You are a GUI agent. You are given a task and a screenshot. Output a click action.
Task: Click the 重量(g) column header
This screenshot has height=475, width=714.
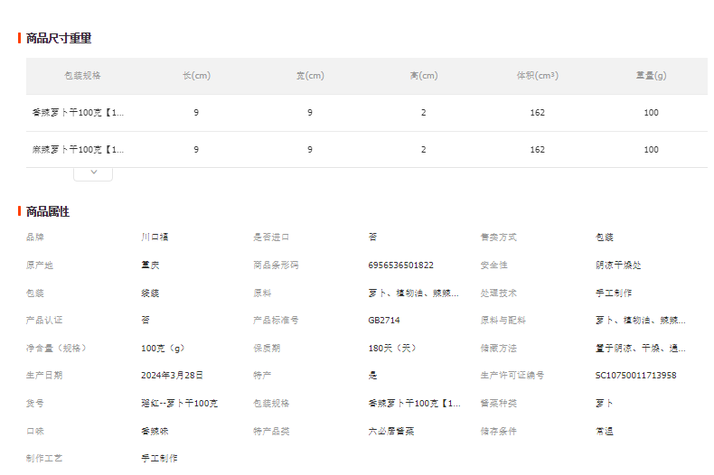[651, 76]
